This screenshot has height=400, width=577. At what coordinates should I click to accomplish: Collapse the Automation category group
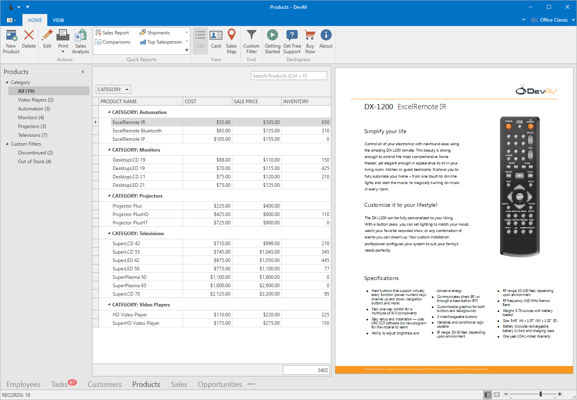coord(109,112)
